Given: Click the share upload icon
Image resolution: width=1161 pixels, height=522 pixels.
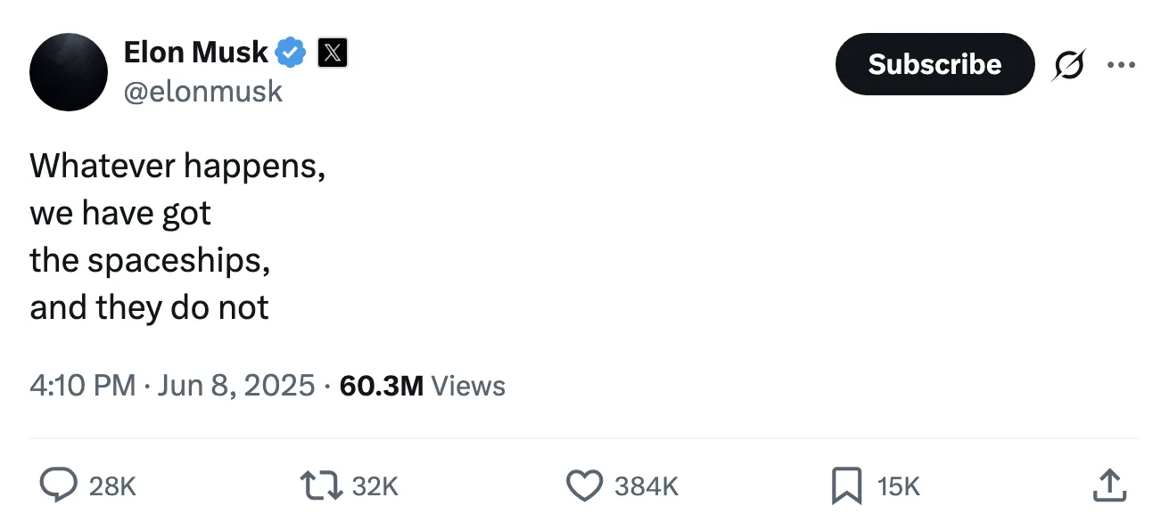Looking at the screenshot, I should click(x=1108, y=485).
